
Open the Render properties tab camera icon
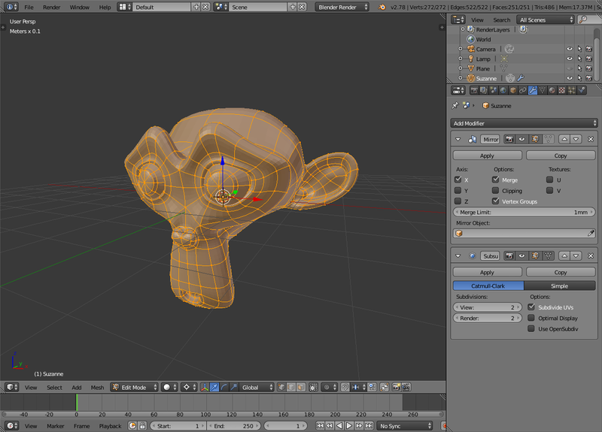pos(474,90)
